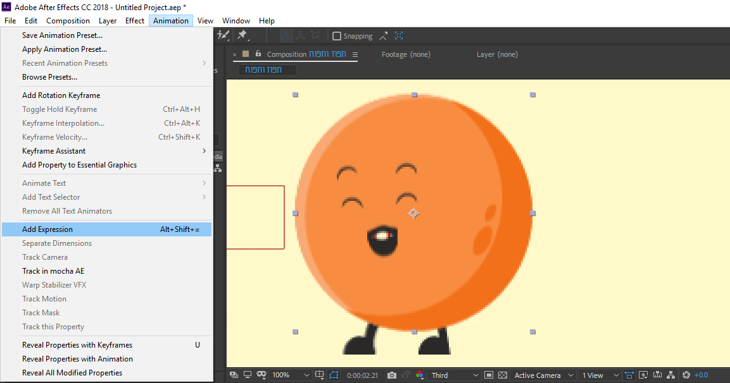Toggle the composition panel lock icon
Viewport: 730px width, 383px height.
(x=258, y=54)
